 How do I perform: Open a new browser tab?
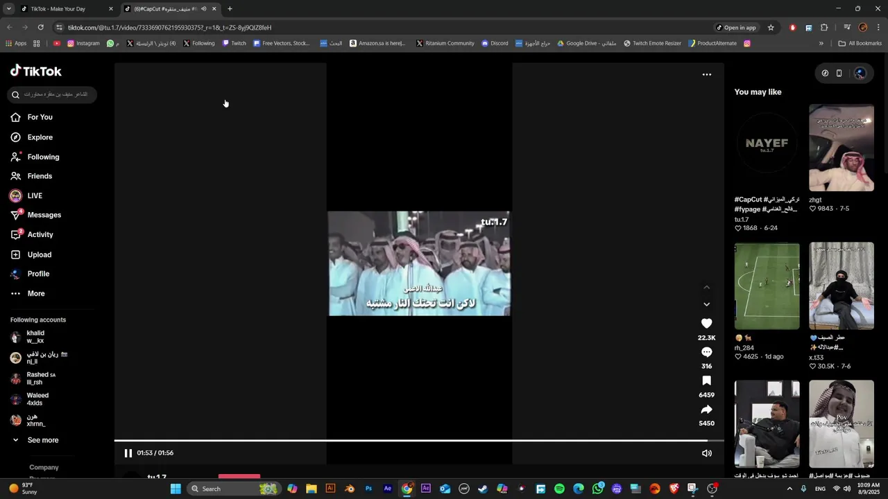tap(230, 9)
